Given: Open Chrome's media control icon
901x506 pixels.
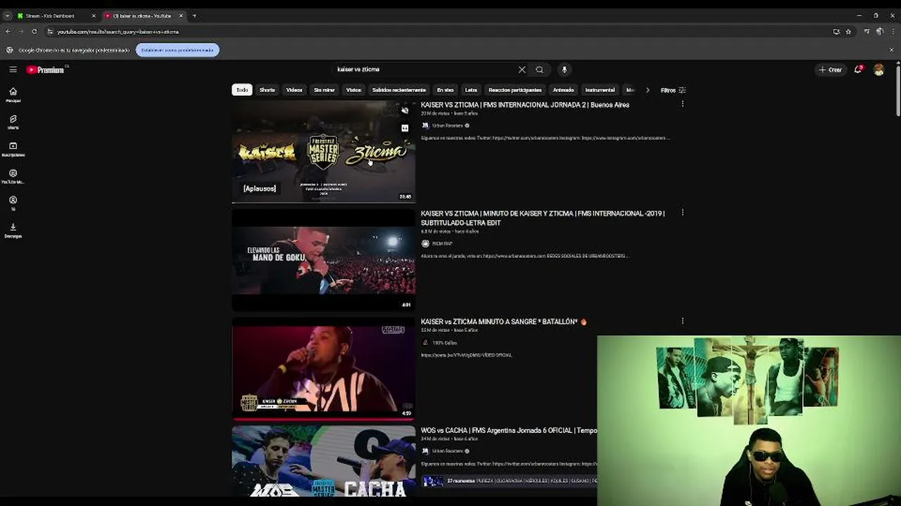Looking at the screenshot, I should (867, 32).
